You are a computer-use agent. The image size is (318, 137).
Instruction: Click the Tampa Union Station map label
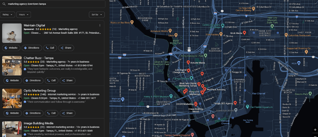tap(234, 68)
